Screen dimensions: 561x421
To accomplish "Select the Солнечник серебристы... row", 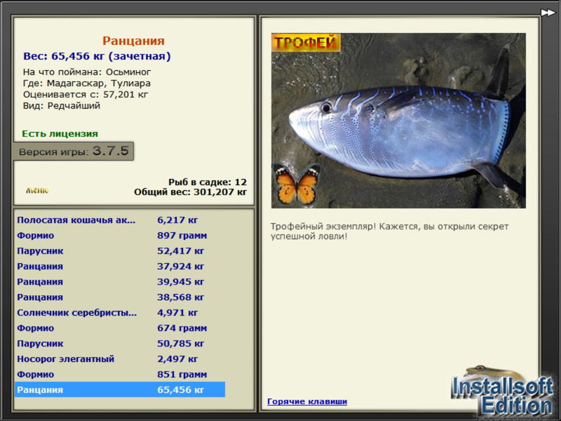I will [120, 312].
